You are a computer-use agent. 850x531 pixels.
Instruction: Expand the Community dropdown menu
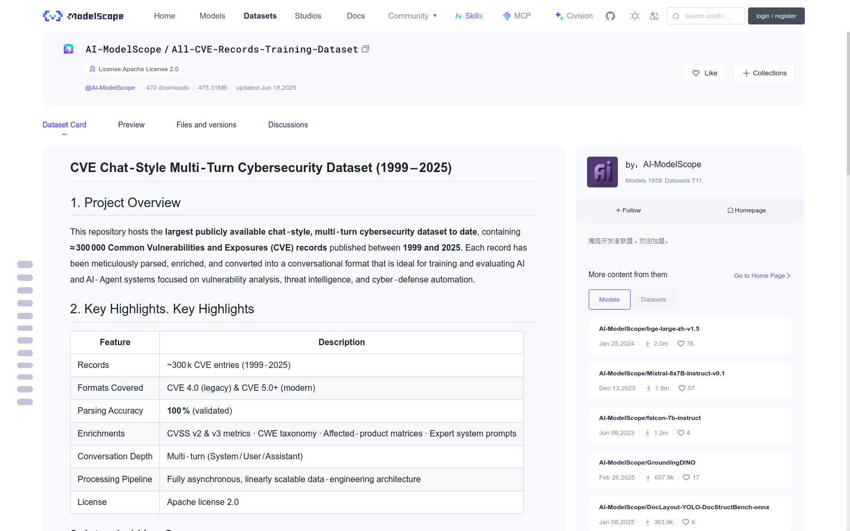[x=413, y=16]
